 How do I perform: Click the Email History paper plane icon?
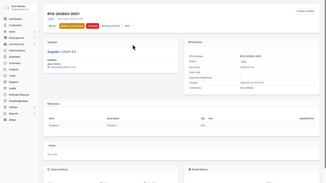pyautogui.click(x=189, y=169)
